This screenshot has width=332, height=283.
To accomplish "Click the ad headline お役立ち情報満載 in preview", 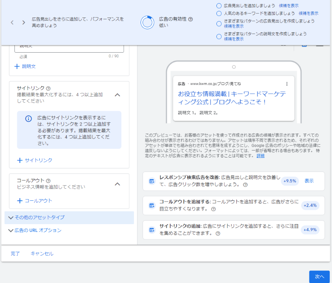I will [x=232, y=98].
